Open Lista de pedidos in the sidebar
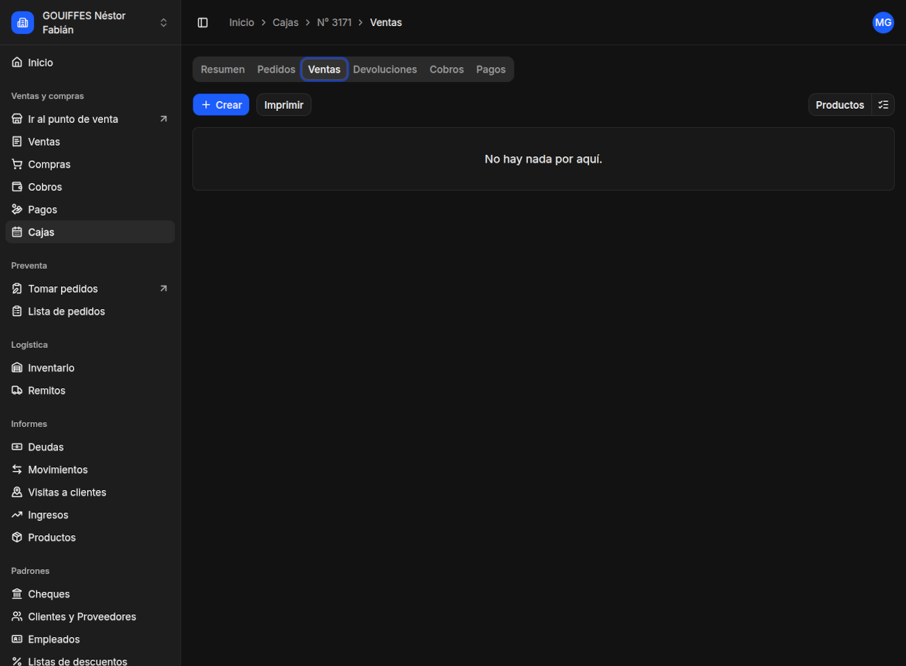 (x=91, y=311)
